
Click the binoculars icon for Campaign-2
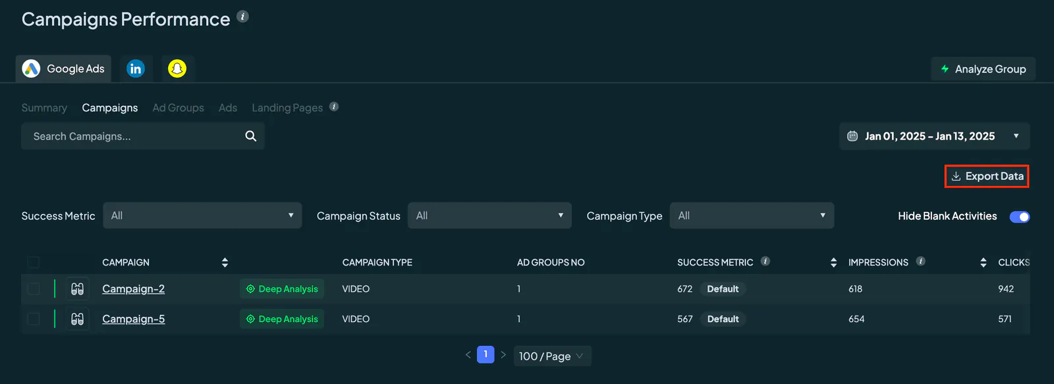[x=78, y=289]
